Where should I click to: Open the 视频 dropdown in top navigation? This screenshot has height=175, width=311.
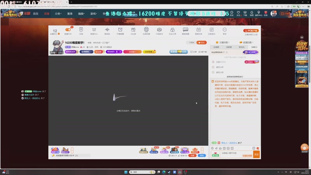(81, 14)
